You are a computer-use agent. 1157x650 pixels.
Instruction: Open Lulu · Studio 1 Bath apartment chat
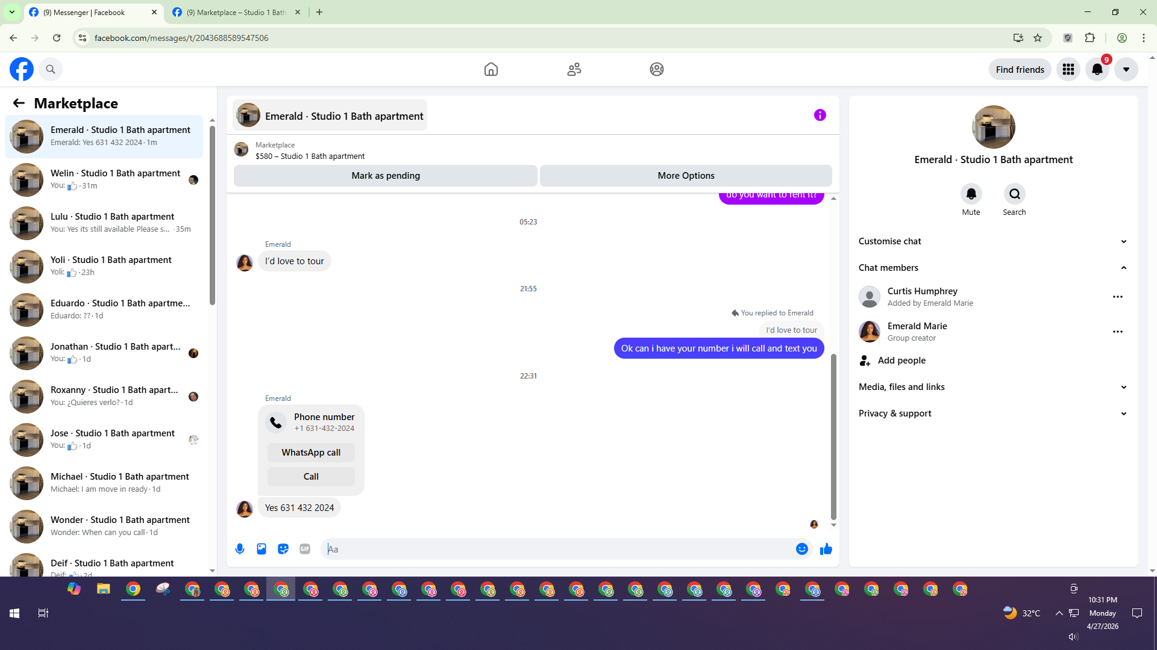tap(104, 223)
